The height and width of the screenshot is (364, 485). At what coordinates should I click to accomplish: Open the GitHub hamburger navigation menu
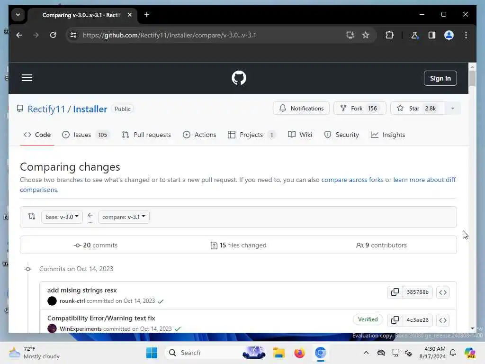27,78
